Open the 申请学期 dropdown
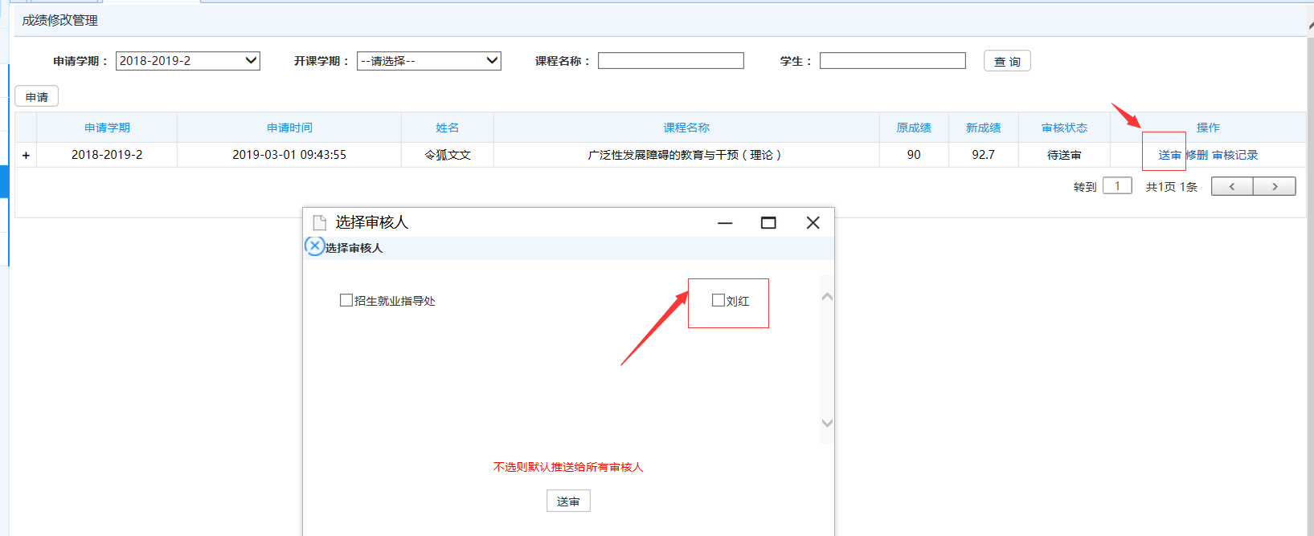Screen dimensions: 1314x536 coord(187,61)
